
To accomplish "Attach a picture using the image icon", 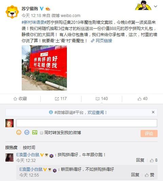I will pos(35,132).
